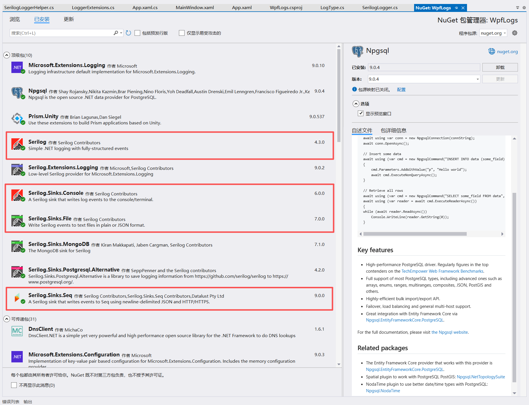
Task: Click the search magnifier icon
Action: pyautogui.click(x=116, y=33)
